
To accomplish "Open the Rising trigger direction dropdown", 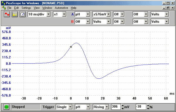I will pyautogui.click(x=107, y=107).
